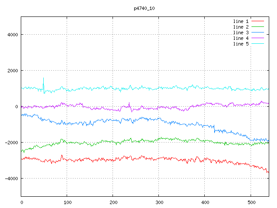This screenshot has width=277, height=208.
Task: Select the x-axis tick label 500
Action: coord(251,201)
